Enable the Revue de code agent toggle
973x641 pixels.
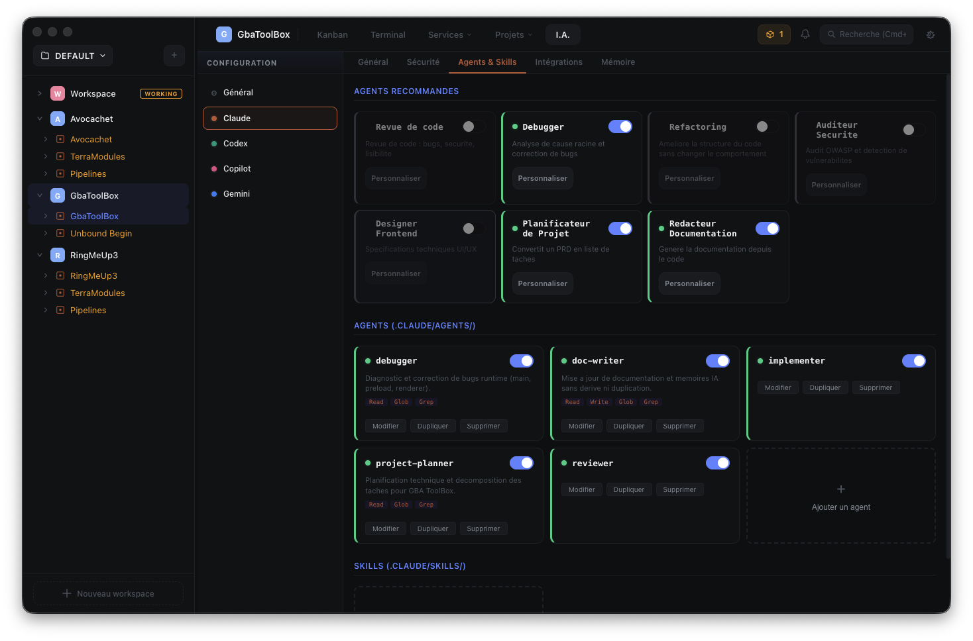click(473, 126)
